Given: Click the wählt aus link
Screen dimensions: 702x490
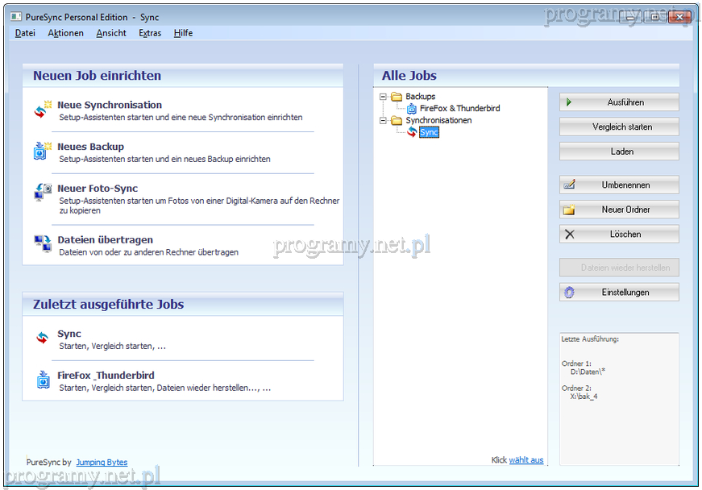Looking at the screenshot, I should coord(526,460).
